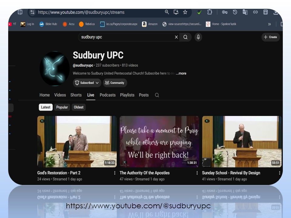The height and width of the screenshot is (218, 291).
Task: Click the translate page icon
Action: pos(245,12)
